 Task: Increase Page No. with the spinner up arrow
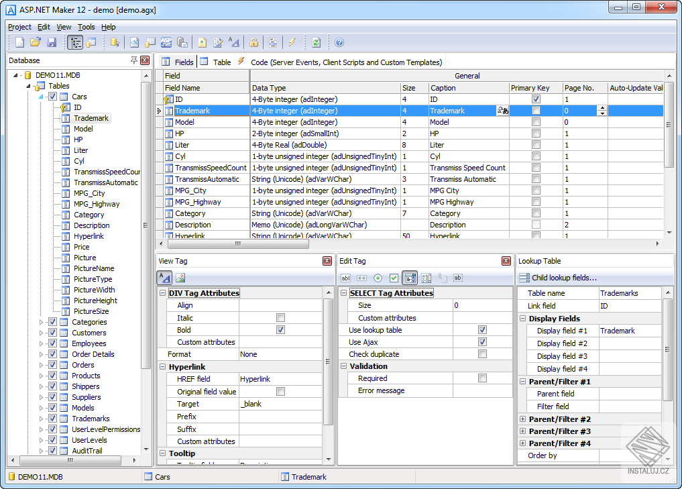[602, 108]
